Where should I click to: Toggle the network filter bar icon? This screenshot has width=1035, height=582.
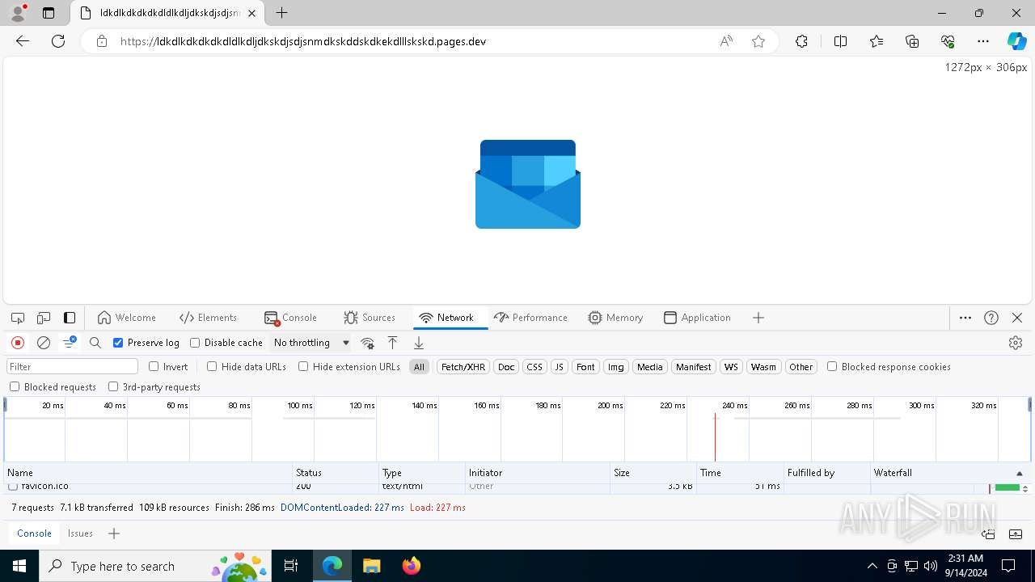coord(70,343)
